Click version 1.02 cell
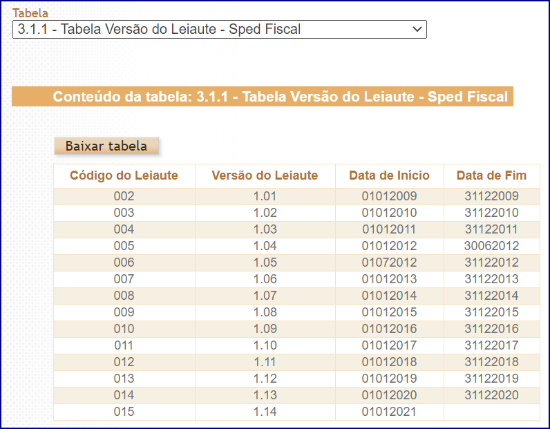 click(x=265, y=213)
